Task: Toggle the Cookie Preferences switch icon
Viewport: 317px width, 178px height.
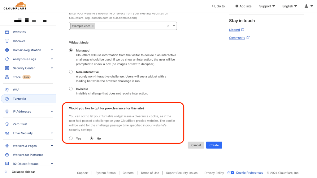Action: 231,173
